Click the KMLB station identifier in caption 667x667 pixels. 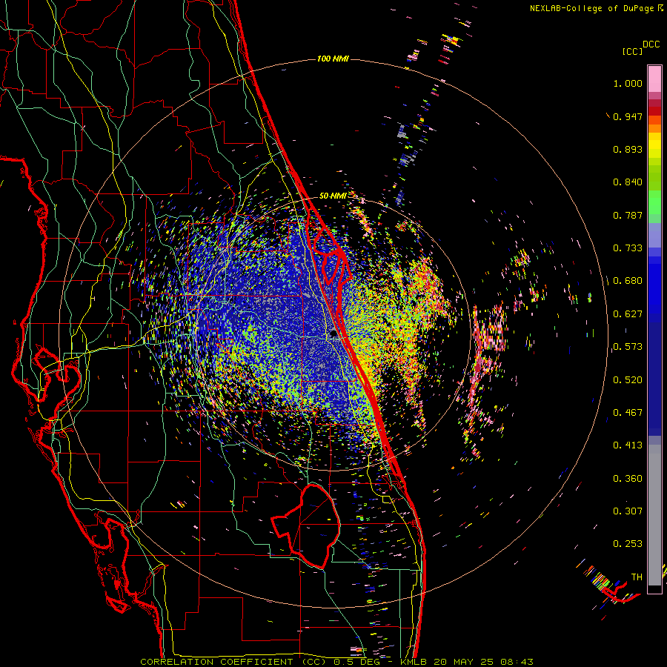(x=415, y=662)
